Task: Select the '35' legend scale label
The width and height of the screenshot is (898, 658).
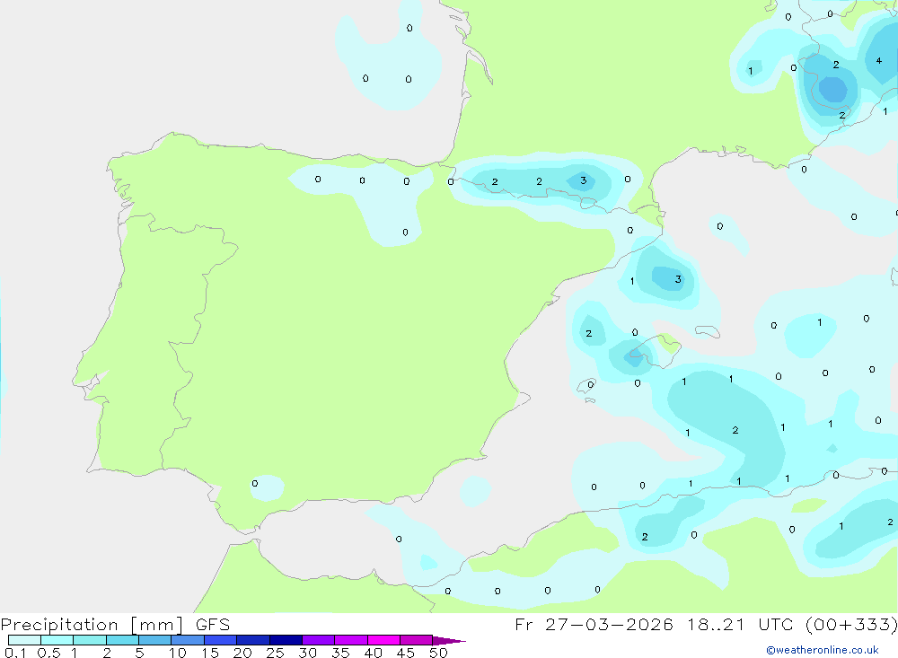Action: 340,653
